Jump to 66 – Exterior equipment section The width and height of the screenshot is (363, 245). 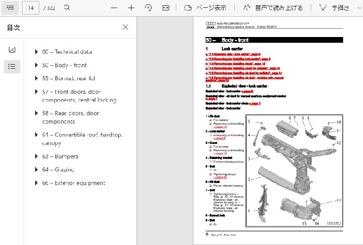click(73, 183)
